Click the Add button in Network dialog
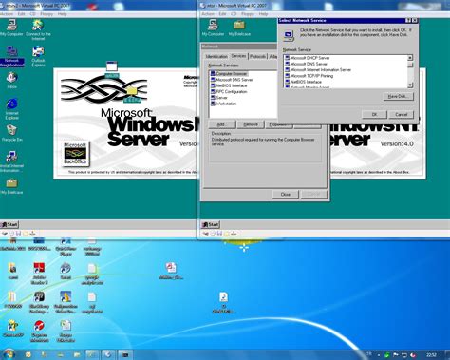 [222, 124]
